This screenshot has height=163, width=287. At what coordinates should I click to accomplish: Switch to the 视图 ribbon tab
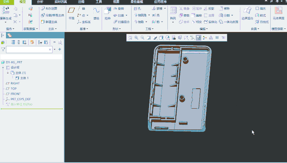coord(116,2)
